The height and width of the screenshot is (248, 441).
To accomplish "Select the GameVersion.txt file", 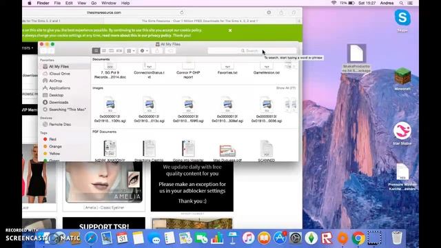I will click(267, 69).
